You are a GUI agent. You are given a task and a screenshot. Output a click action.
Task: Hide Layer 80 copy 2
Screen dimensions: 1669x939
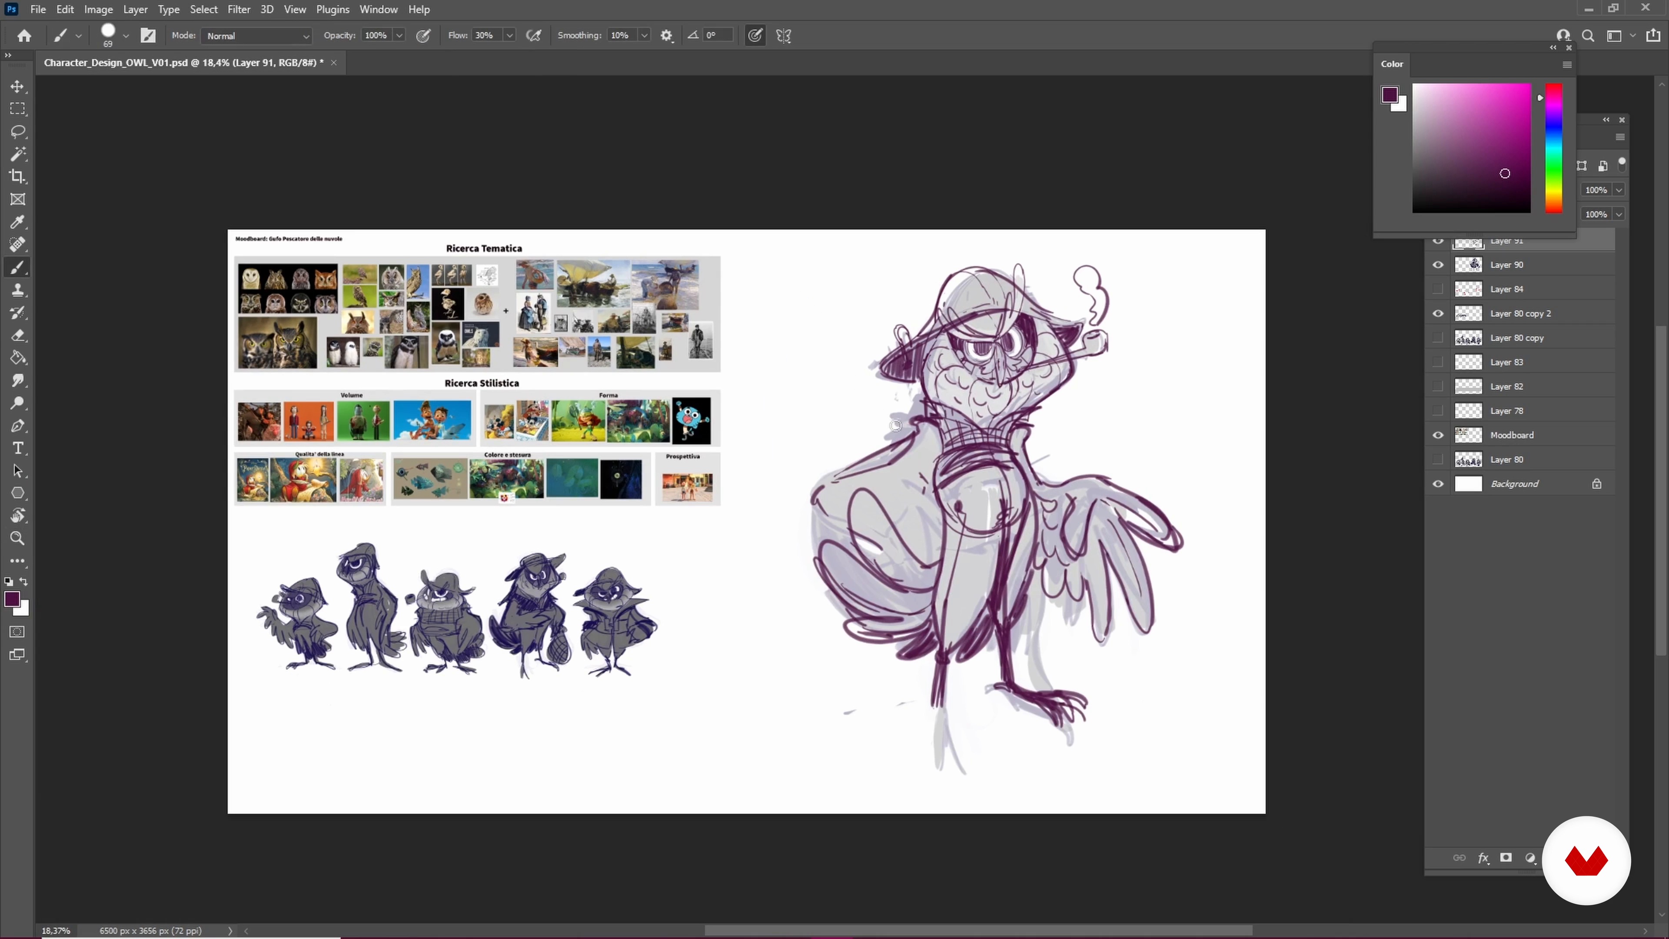(x=1438, y=313)
